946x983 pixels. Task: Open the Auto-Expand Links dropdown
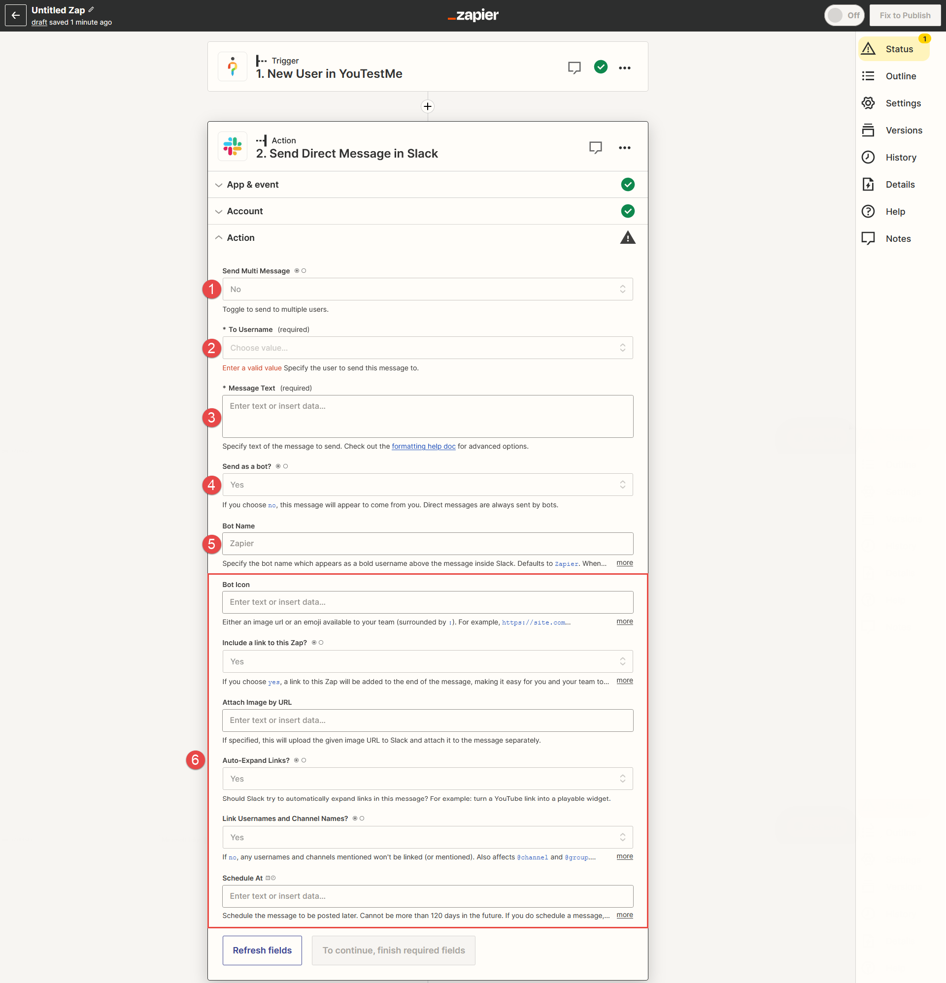428,780
